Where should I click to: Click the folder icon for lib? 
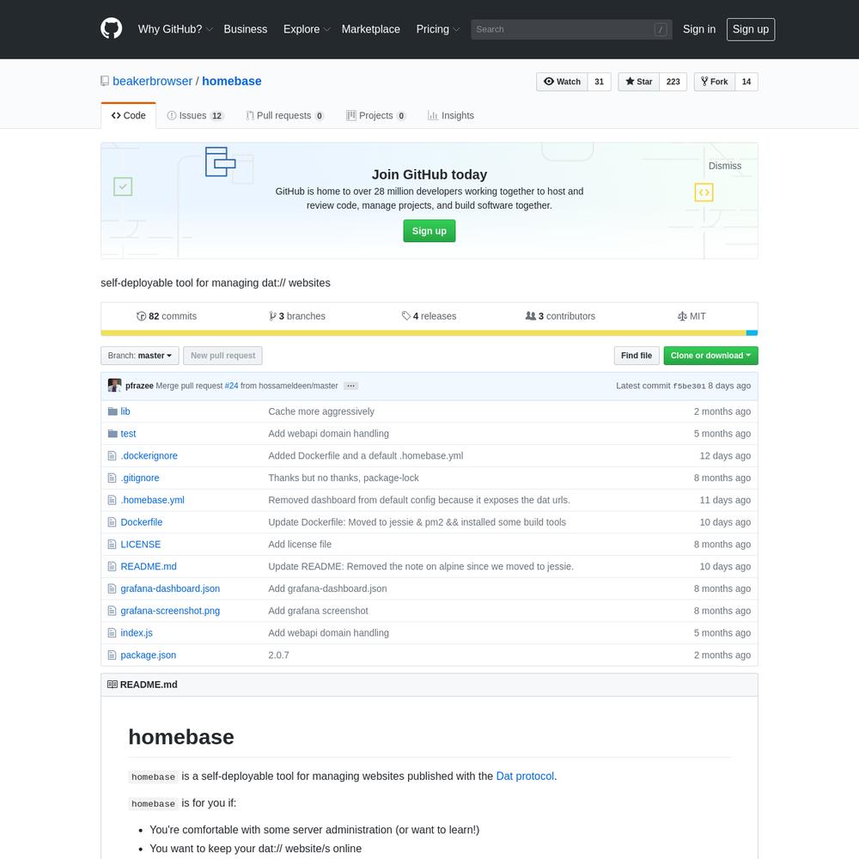(x=113, y=411)
